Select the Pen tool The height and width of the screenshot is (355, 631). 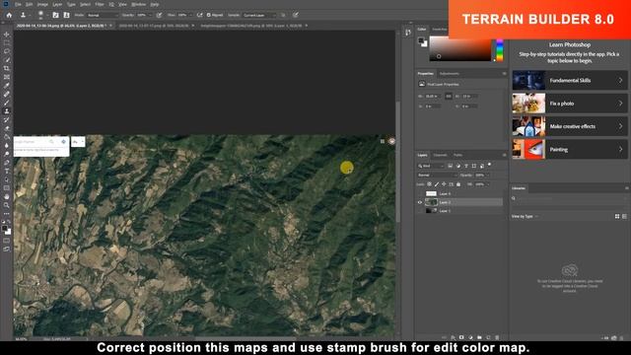coord(7,162)
